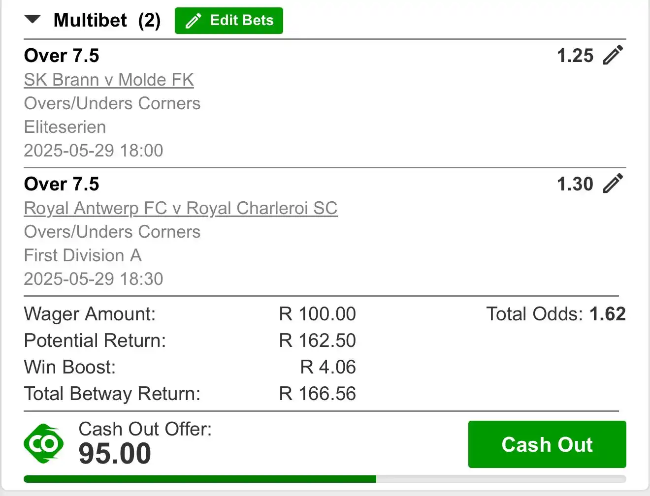The width and height of the screenshot is (650, 496).
Task: Click the Edit Bets button
Action: [x=229, y=21]
